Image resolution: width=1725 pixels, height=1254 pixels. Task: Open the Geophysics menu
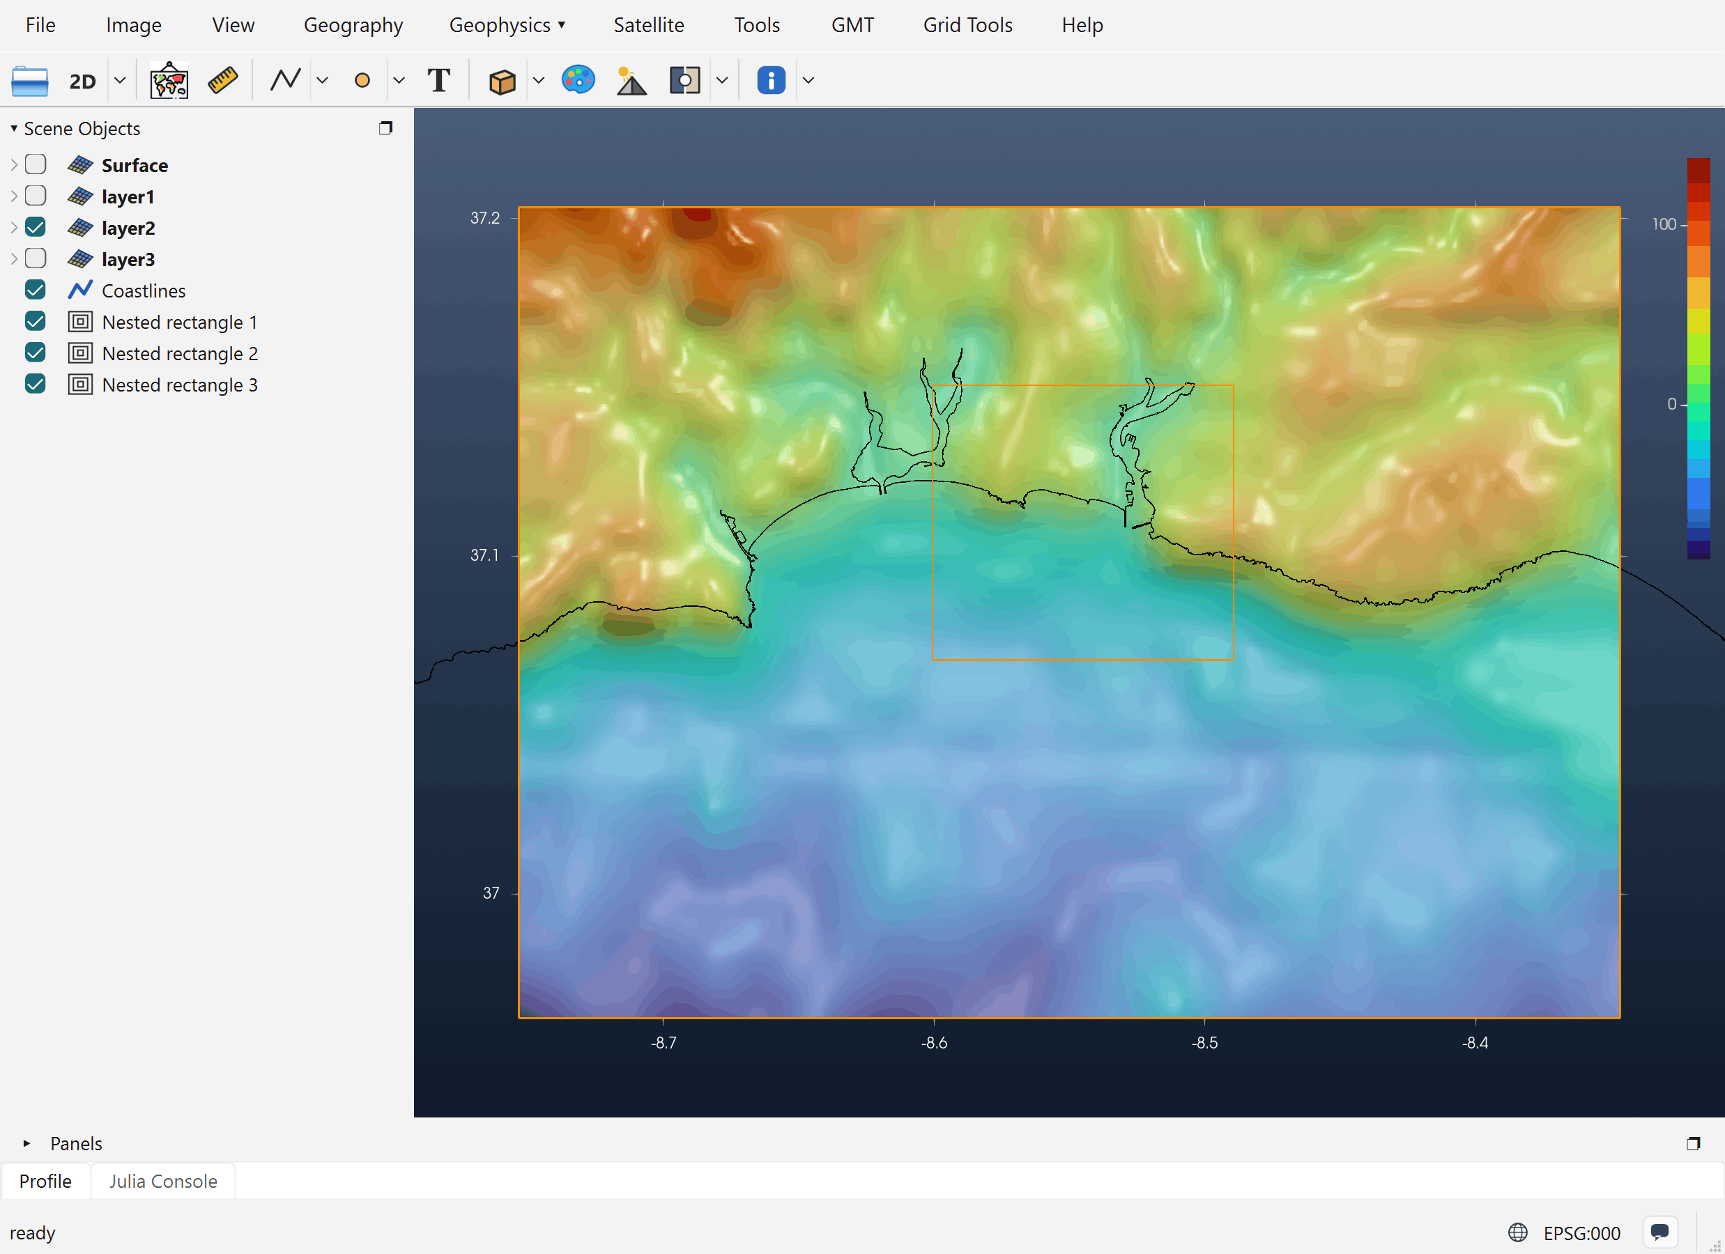507,25
